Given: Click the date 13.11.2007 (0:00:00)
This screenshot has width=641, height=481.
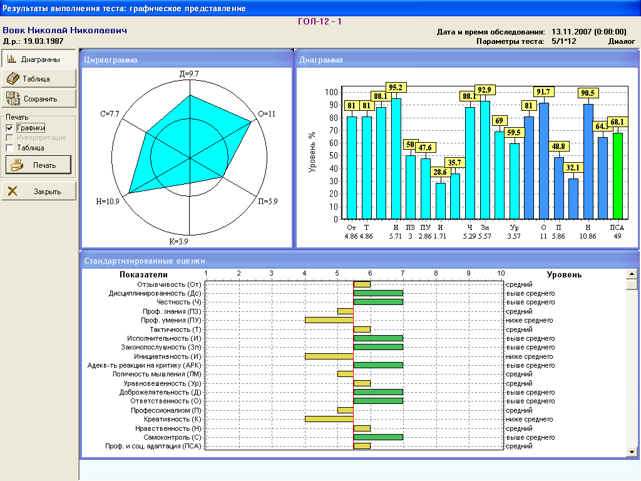Looking at the screenshot, I should coord(588,32).
